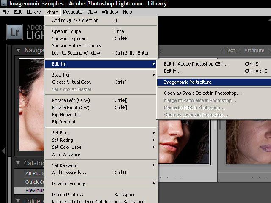The height and width of the screenshot is (203, 271).
Task: Choose Delete Photo...
Action: pos(101,195)
